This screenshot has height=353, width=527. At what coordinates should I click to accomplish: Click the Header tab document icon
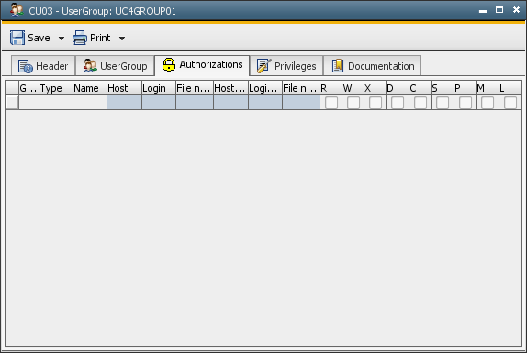[25, 66]
